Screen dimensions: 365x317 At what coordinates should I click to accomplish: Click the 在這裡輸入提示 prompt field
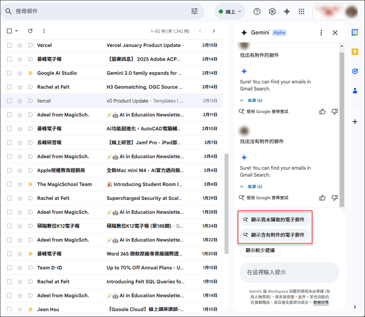tap(289, 272)
